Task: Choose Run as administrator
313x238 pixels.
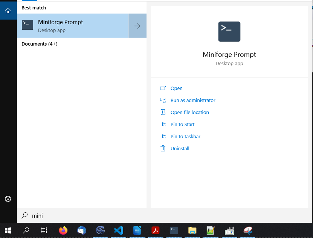Action: point(193,100)
